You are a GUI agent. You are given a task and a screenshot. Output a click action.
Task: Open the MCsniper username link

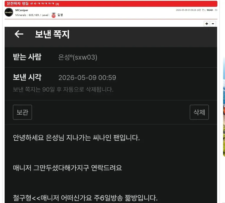click(22, 10)
